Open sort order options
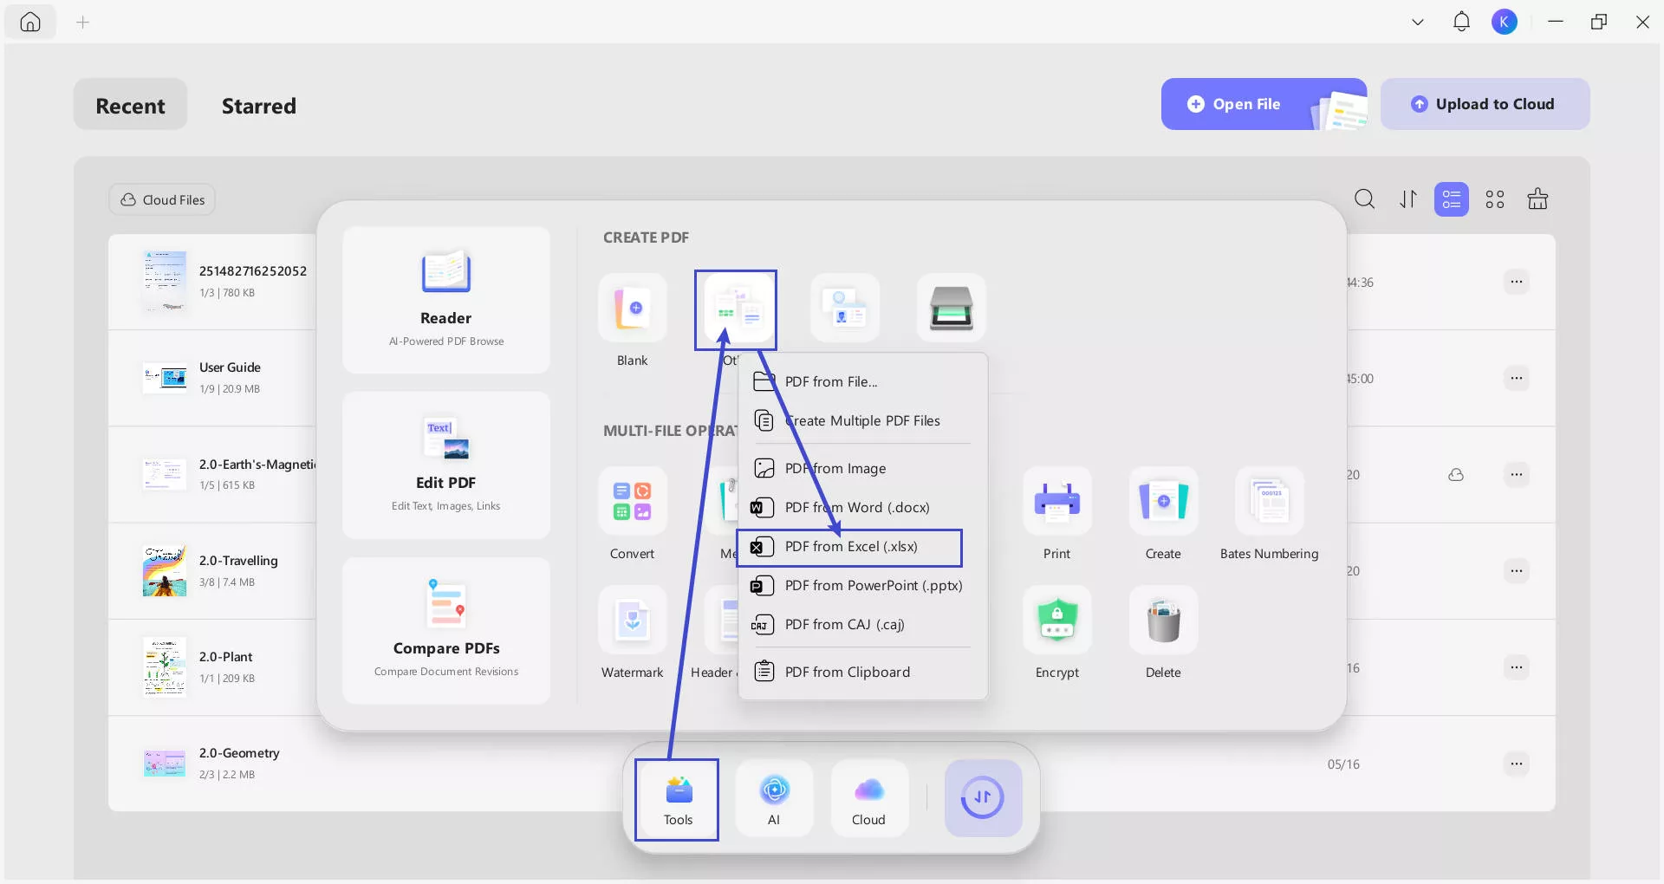Viewport: 1664px width, 884px height. pyautogui.click(x=1408, y=199)
